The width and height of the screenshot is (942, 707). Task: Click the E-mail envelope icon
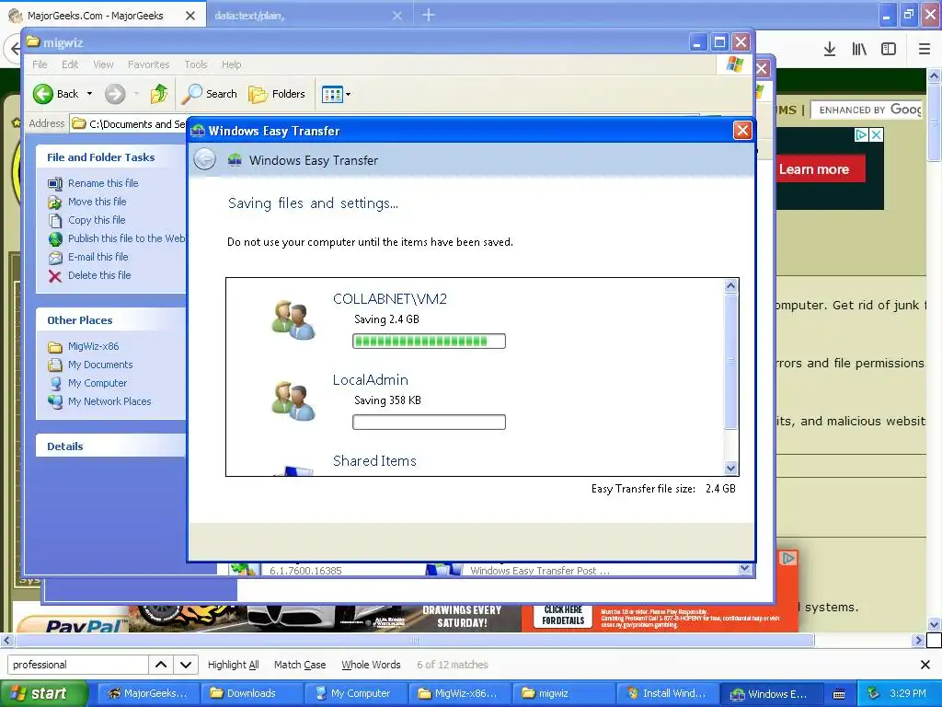pos(55,258)
